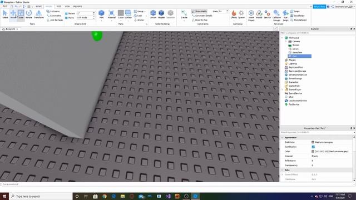Collapse the Data properties section

point(283,170)
